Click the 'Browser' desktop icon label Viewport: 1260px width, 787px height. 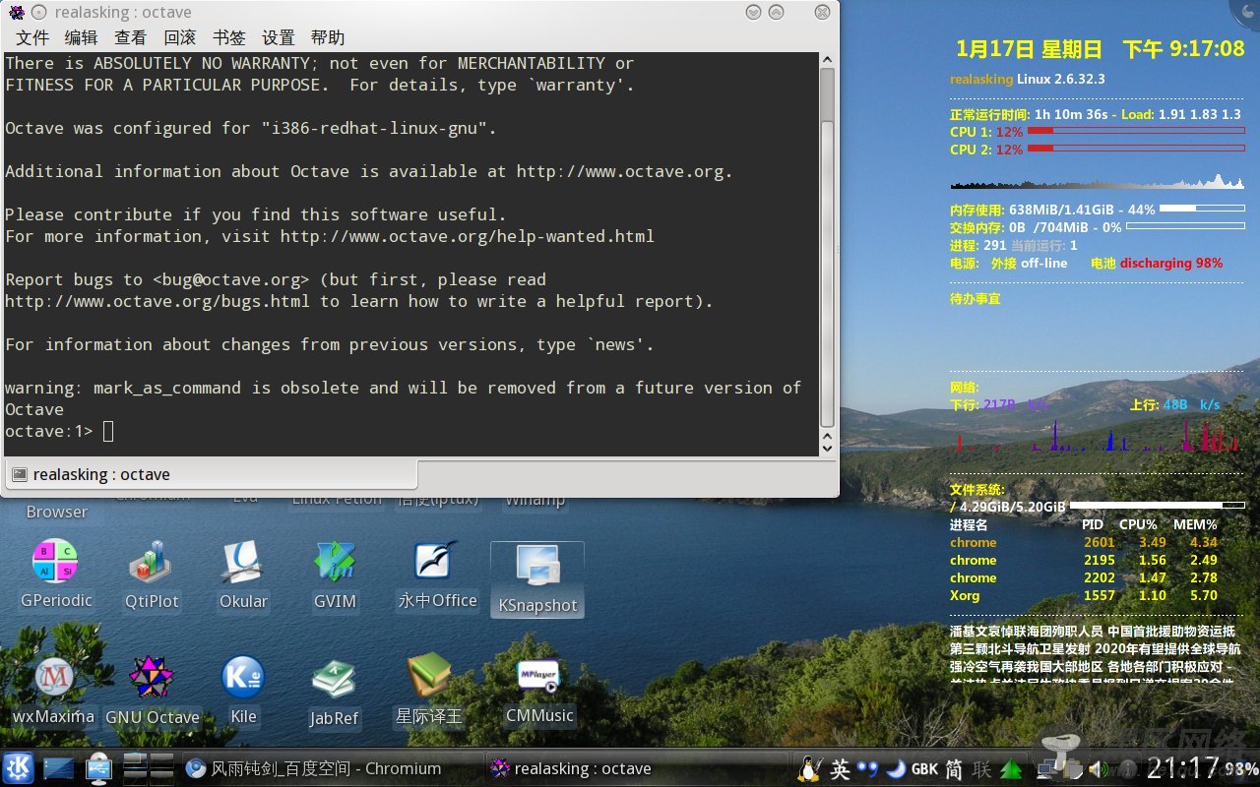tap(56, 512)
